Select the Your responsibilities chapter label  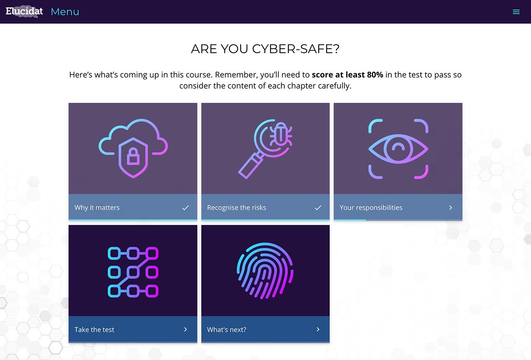click(x=371, y=208)
